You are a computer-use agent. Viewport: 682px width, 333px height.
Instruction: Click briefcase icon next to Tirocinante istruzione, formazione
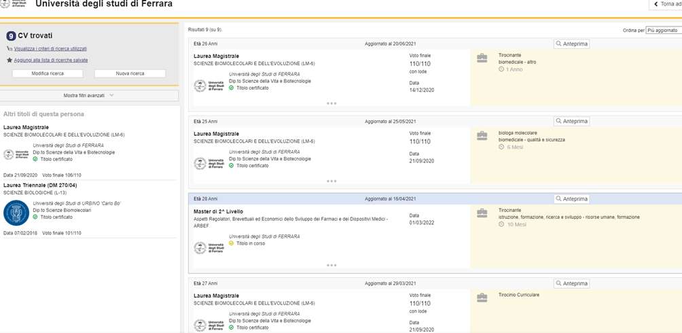[482, 213]
